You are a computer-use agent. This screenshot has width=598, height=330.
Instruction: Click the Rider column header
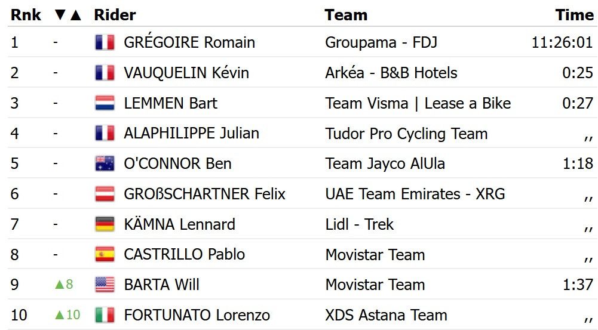tap(115, 15)
